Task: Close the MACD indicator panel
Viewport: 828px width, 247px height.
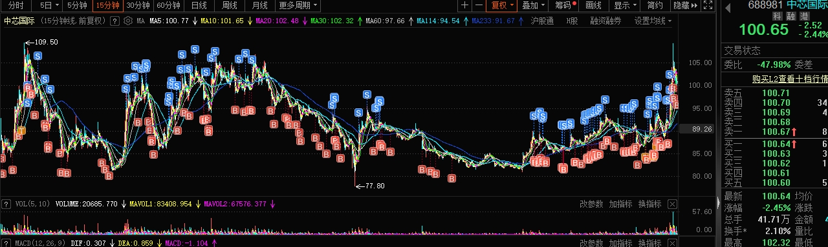Action: pyautogui.click(x=672, y=242)
